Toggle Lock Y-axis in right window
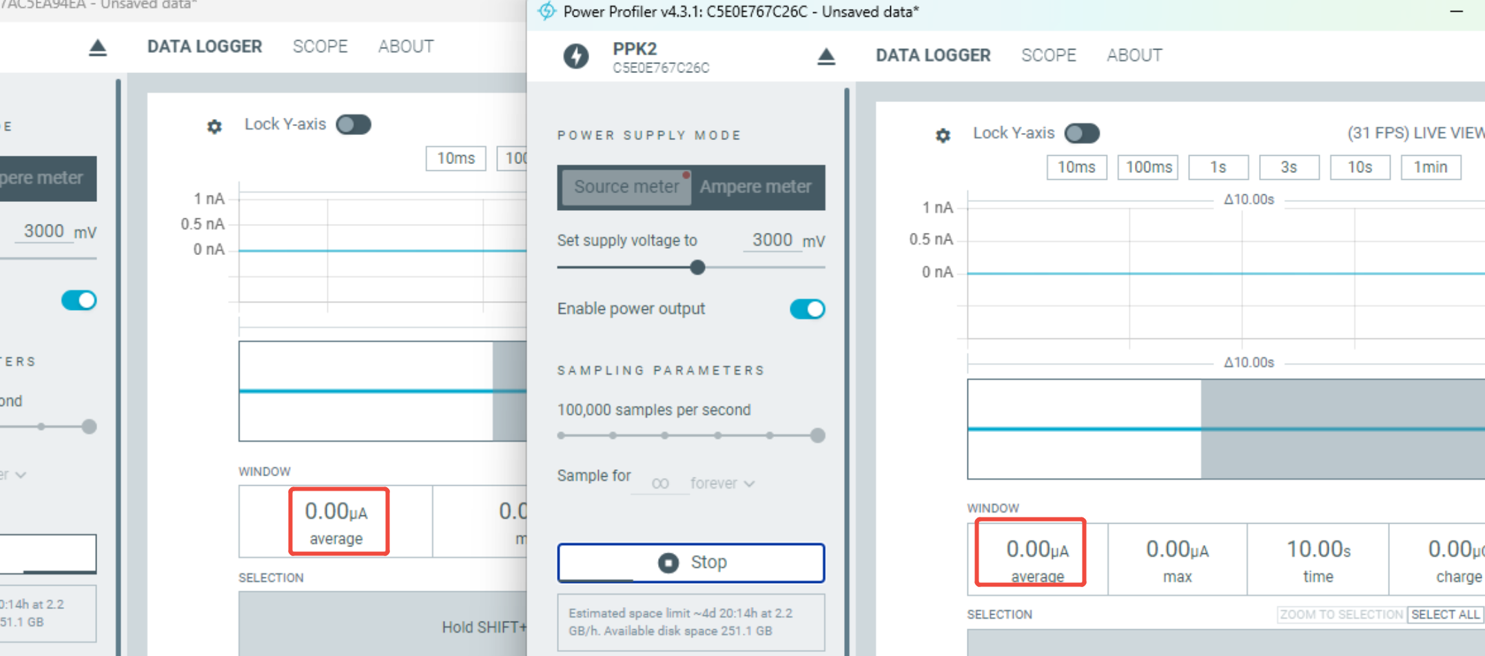1485x656 pixels. point(1082,133)
